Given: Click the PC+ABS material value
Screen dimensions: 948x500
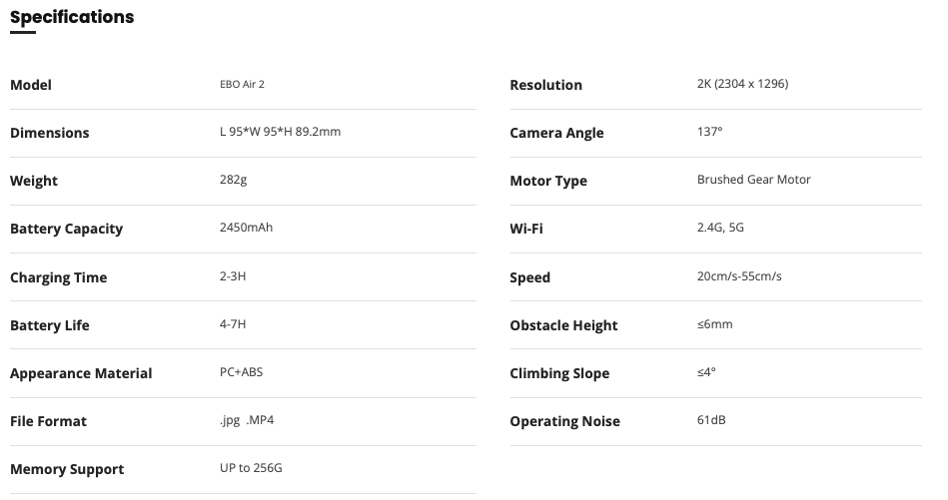Looking at the screenshot, I should coord(241,372).
